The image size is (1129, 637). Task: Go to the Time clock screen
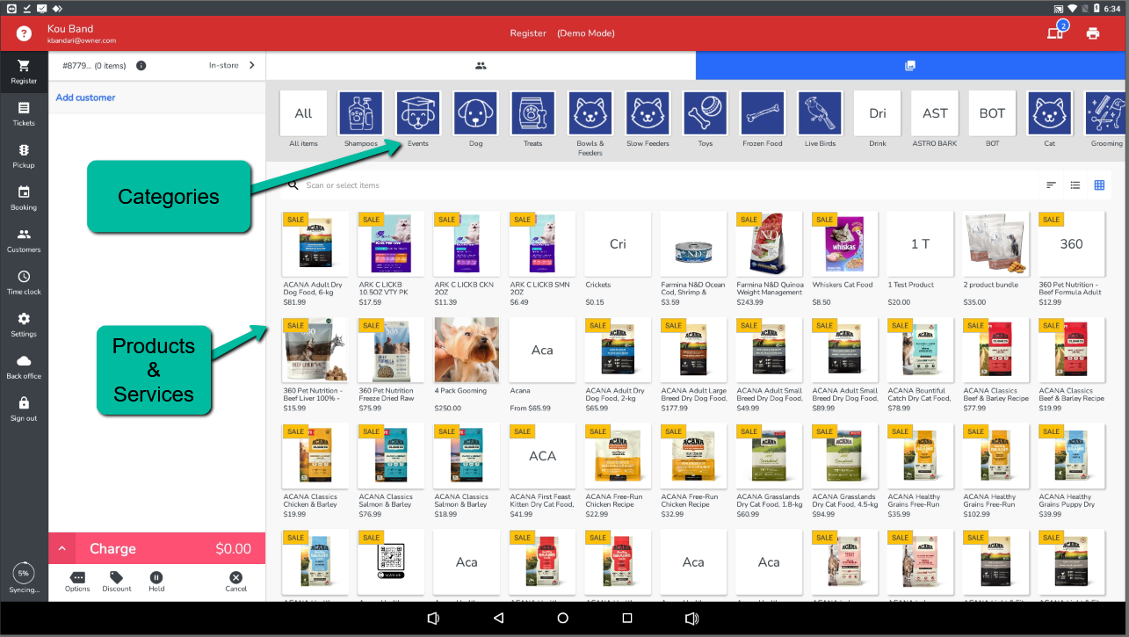click(24, 282)
